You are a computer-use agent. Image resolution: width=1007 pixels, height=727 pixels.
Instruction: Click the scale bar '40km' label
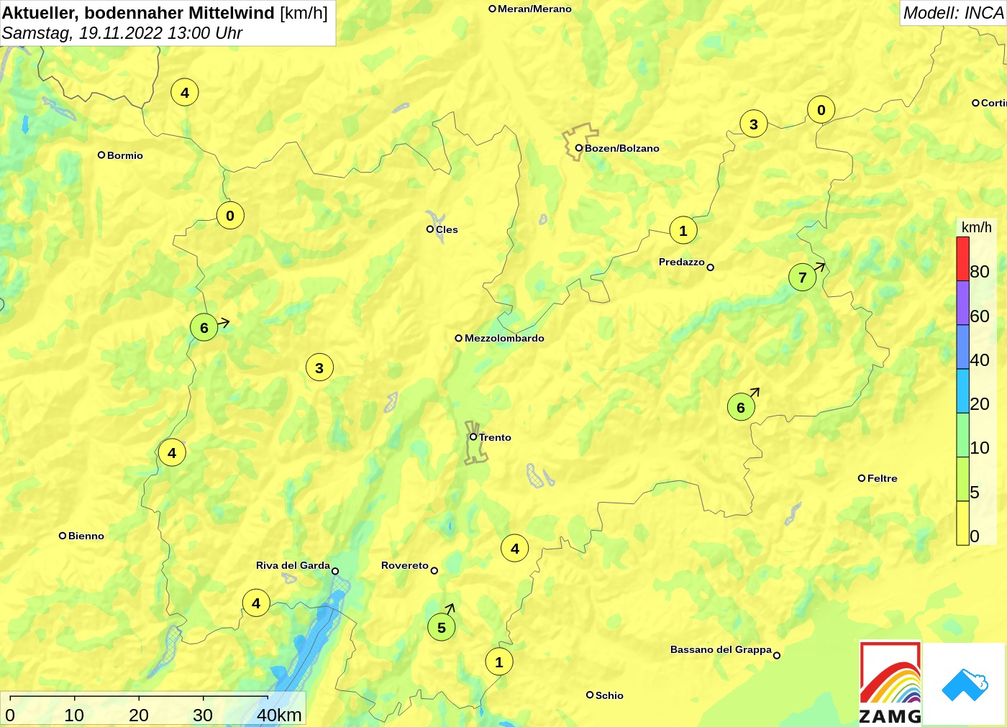point(279,715)
